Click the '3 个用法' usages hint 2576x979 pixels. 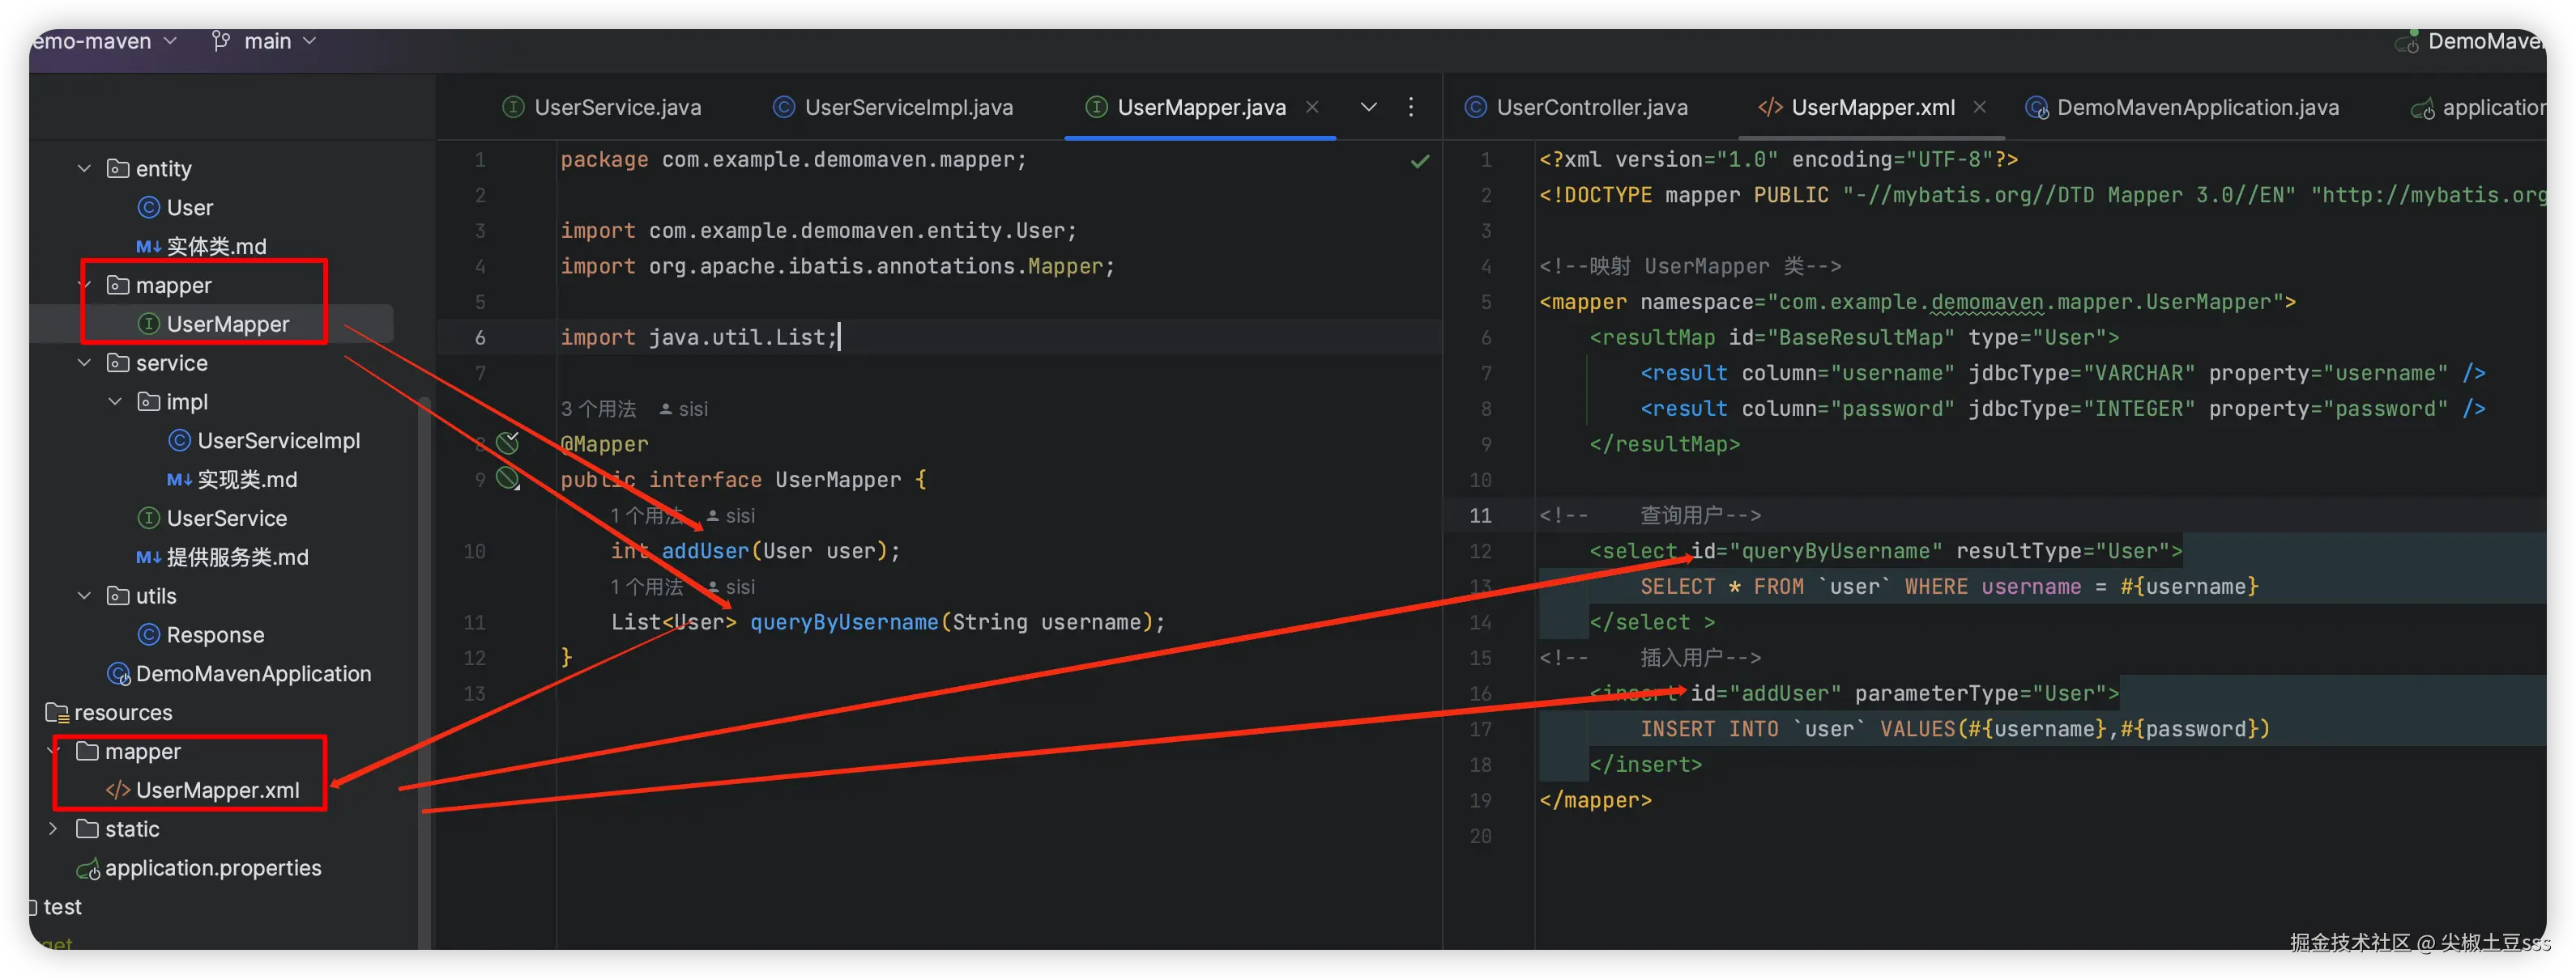[x=598, y=409]
